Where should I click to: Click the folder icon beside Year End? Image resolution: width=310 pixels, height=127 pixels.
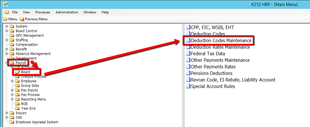(x=17, y=108)
